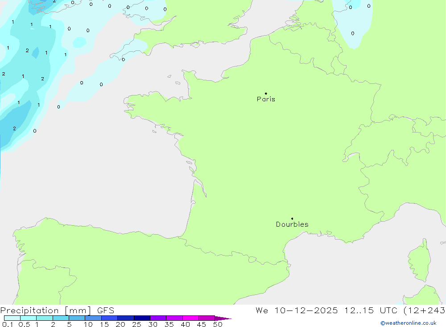The width and height of the screenshot is (446, 327).
Task: Click the (12+243 forecast offset text
Action: coord(425,310)
